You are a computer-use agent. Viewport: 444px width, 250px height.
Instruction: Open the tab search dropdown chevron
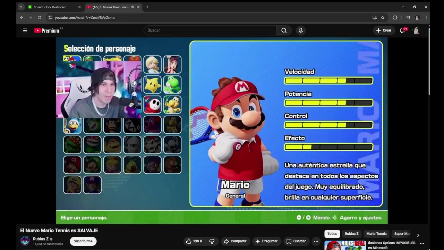pyautogui.click(x=21, y=7)
